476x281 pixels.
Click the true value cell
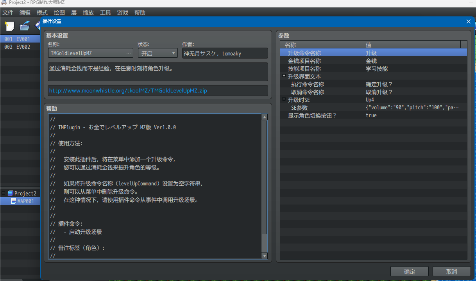[371, 116]
